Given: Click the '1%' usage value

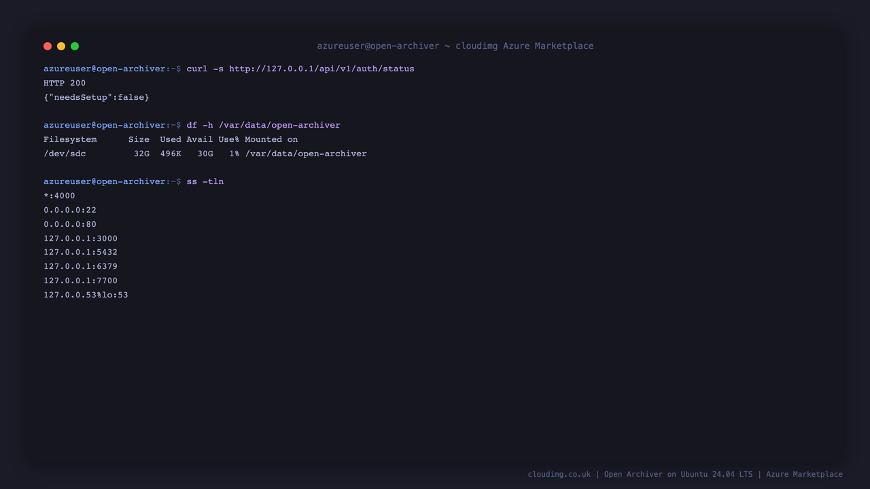Looking at the screenshot, I should (x=234, y=153).
